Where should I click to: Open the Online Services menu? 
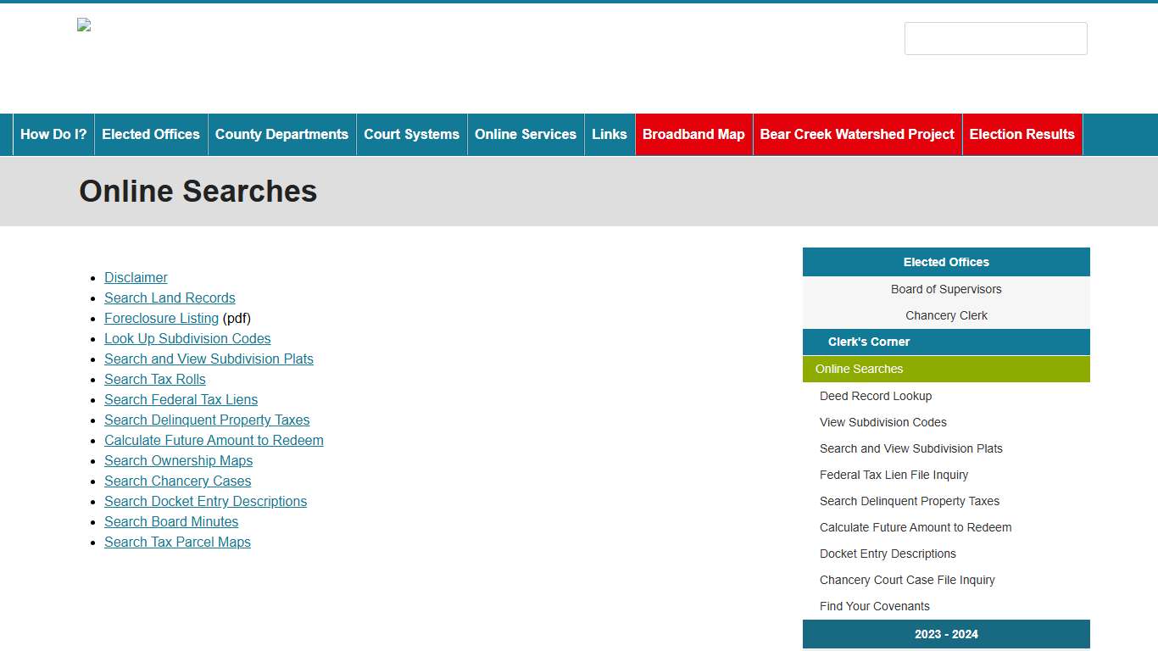click(x=525, y=134)
